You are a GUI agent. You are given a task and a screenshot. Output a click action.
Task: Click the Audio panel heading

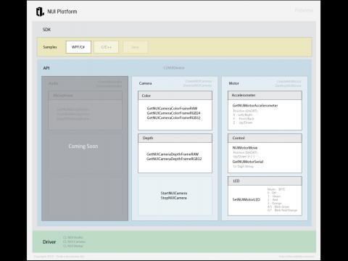pyautogui.click(x=54, y=83)
